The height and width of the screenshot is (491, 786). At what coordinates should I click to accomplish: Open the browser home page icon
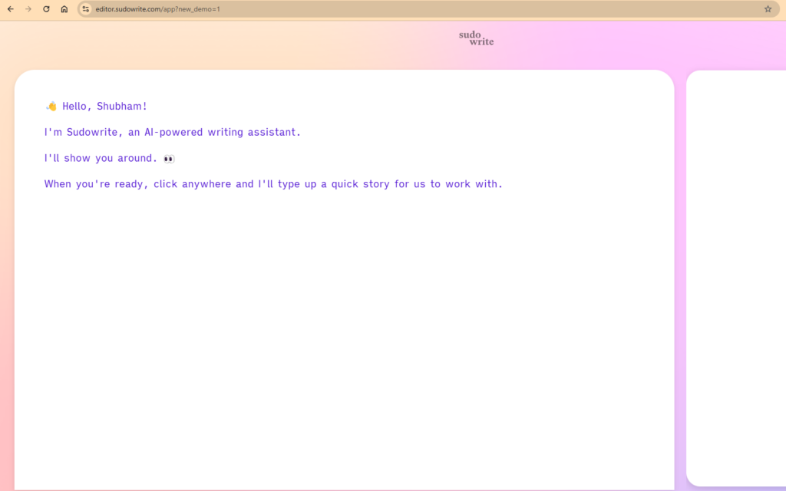[x=64, y=9]
